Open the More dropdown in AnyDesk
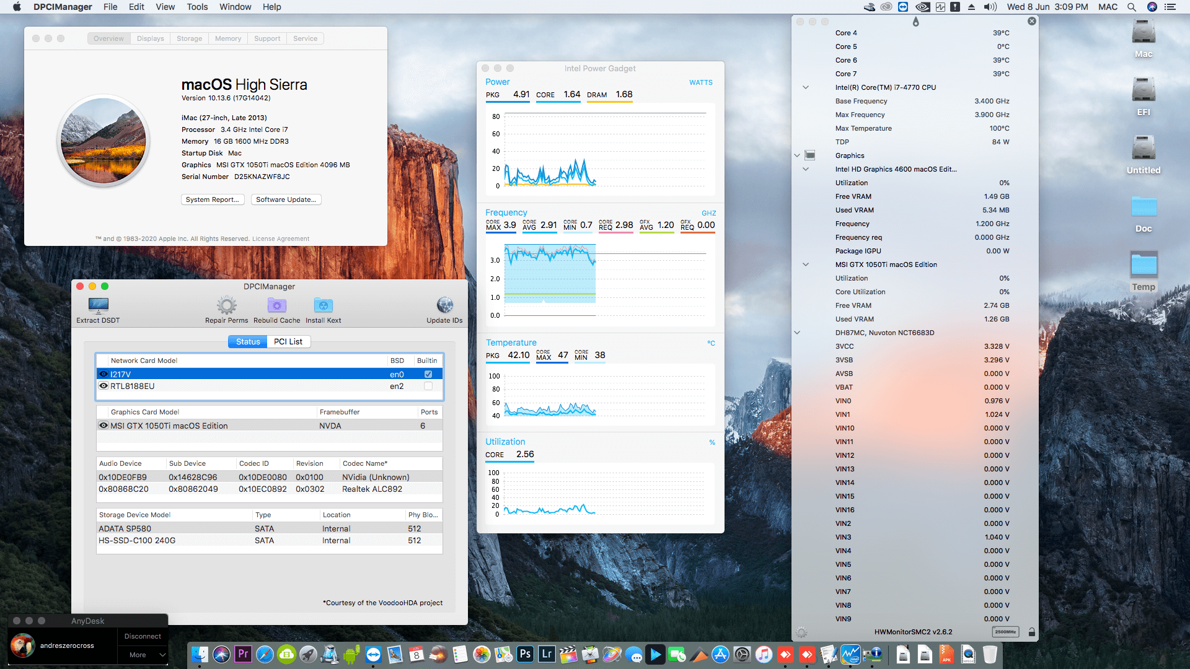The width and height of the screenshot is (1190, 669). tap(143, 655)
